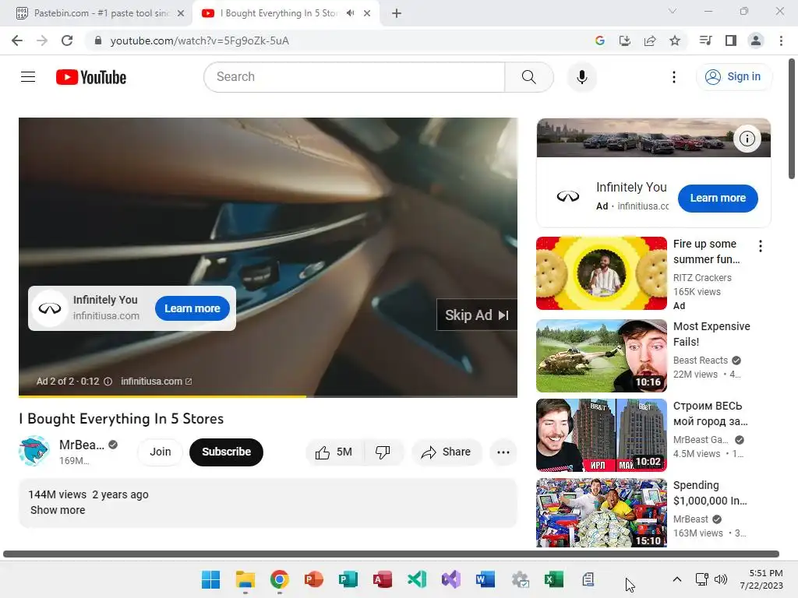The height and width of the screenshot is (598, 798).
Task: Click the horizontal page scrollbar
Action: [x=391, y=554]
